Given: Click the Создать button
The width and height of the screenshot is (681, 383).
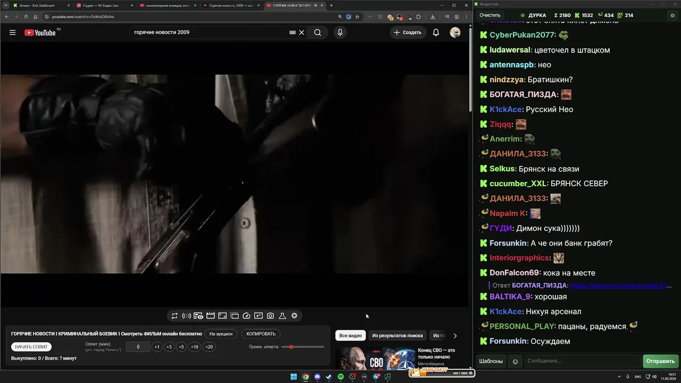Looking at the screenshot, I should pyautogui.click(x=408, y=32).
